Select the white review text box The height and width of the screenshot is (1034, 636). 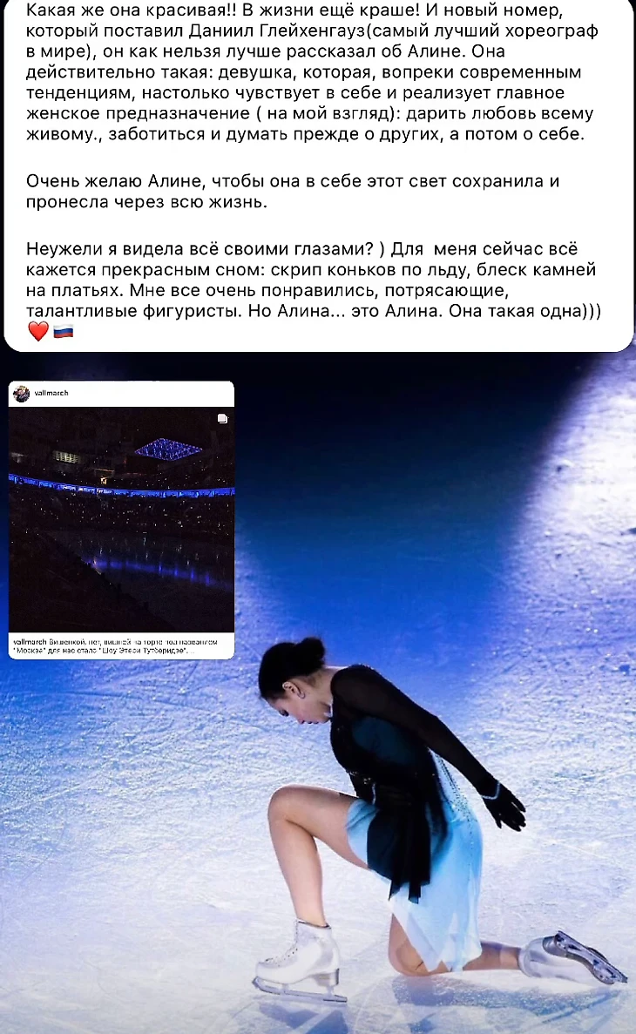coord(318,175)
